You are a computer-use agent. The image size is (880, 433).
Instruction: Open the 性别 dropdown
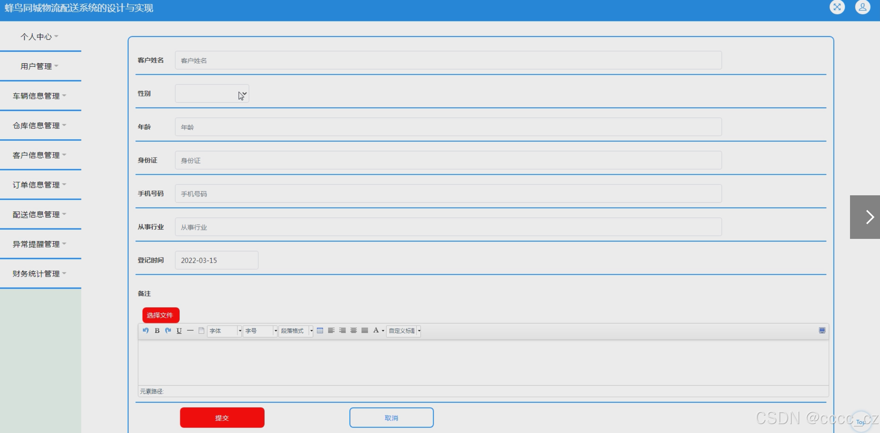212,94
